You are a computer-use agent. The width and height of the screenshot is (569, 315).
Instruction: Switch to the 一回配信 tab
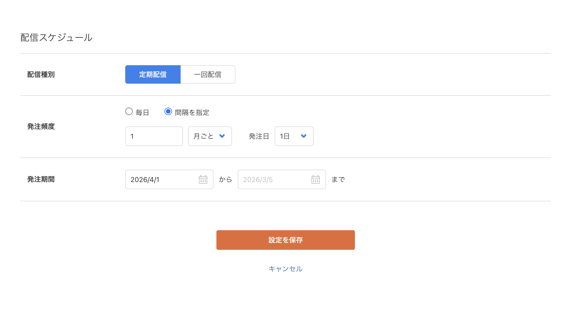pyautogui.click(x=208, y=74)
